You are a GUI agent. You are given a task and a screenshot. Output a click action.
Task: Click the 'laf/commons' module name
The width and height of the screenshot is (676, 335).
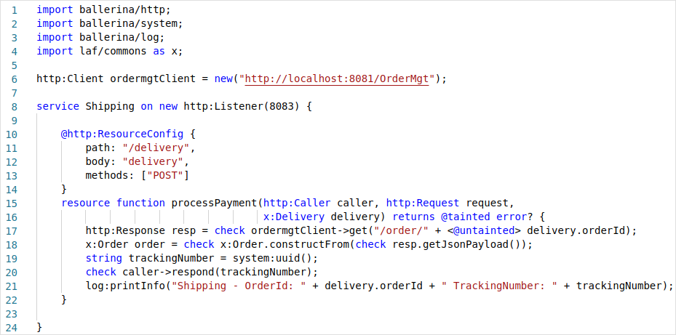click(x=113, y=51)
